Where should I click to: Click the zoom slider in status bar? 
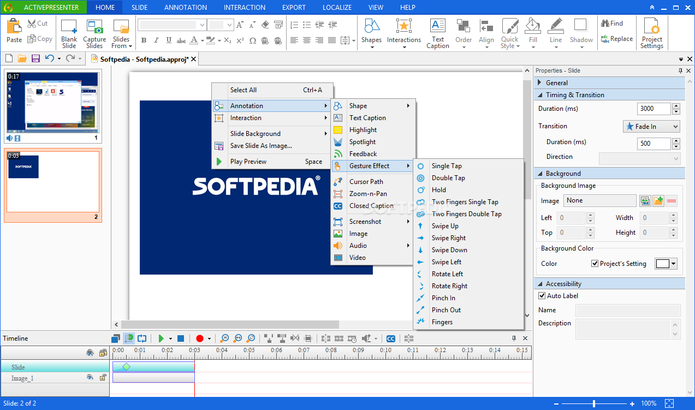(x=594, y=403)
